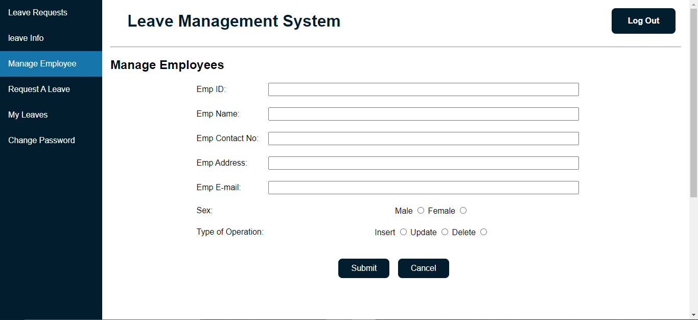Choose Delete as the type of operation
Screen dimensions: 698x320
click(x=483, y=232)
